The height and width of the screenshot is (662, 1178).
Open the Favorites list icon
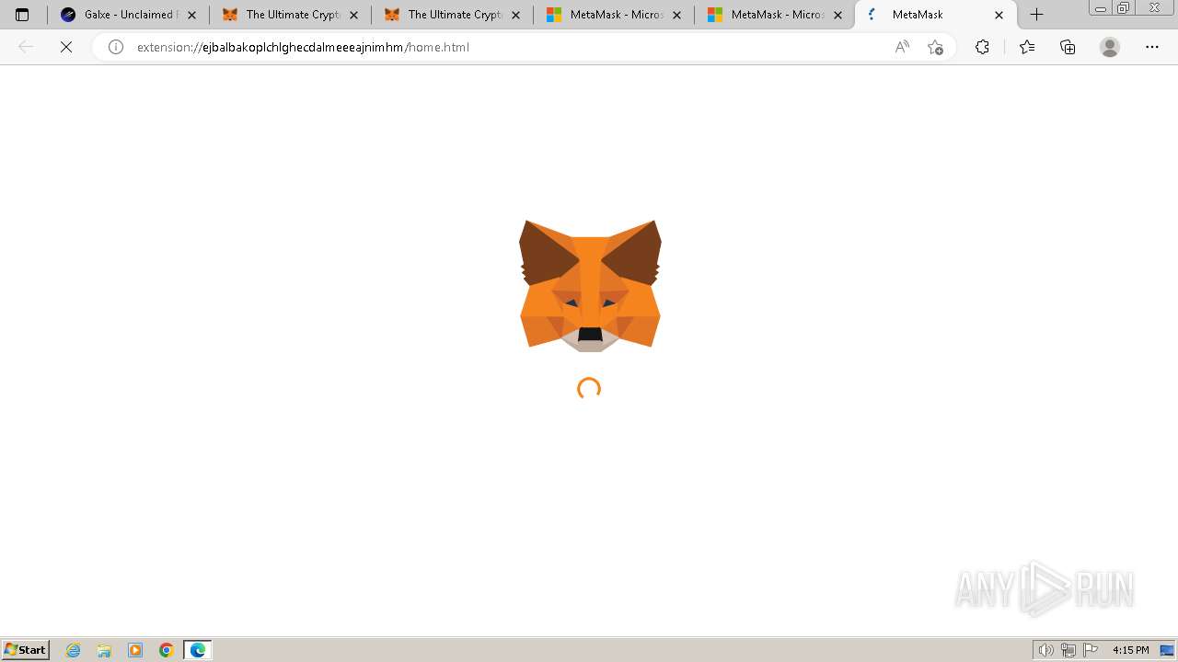1027,47
